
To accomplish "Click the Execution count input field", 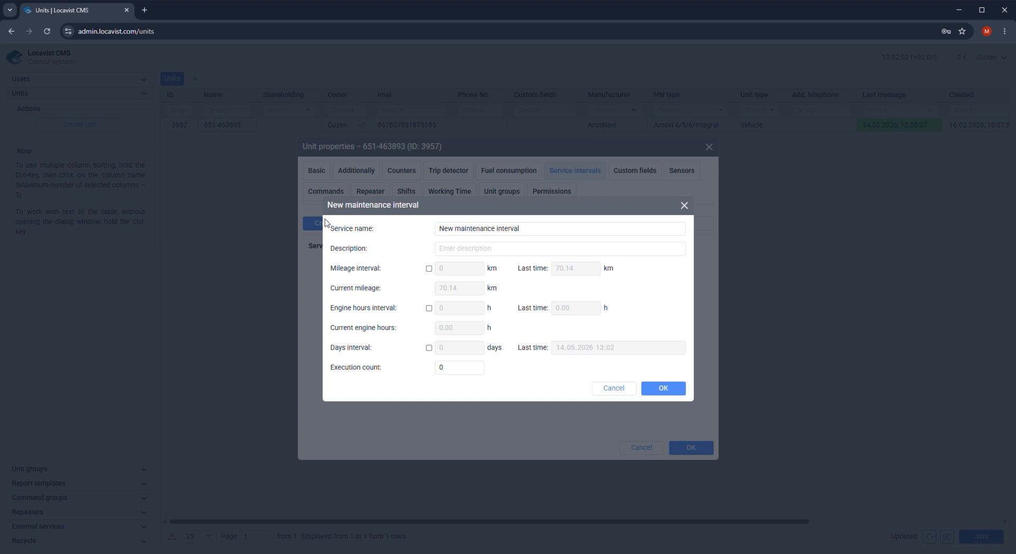I will coord(459,367).
